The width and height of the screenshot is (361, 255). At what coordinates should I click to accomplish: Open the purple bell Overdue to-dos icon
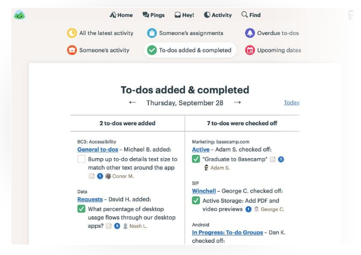pos(250,33)
